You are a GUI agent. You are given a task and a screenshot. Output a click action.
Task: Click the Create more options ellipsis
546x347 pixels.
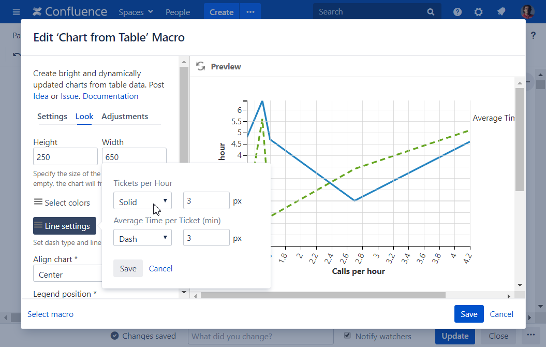pyautogui.click(x=250, y=12)
